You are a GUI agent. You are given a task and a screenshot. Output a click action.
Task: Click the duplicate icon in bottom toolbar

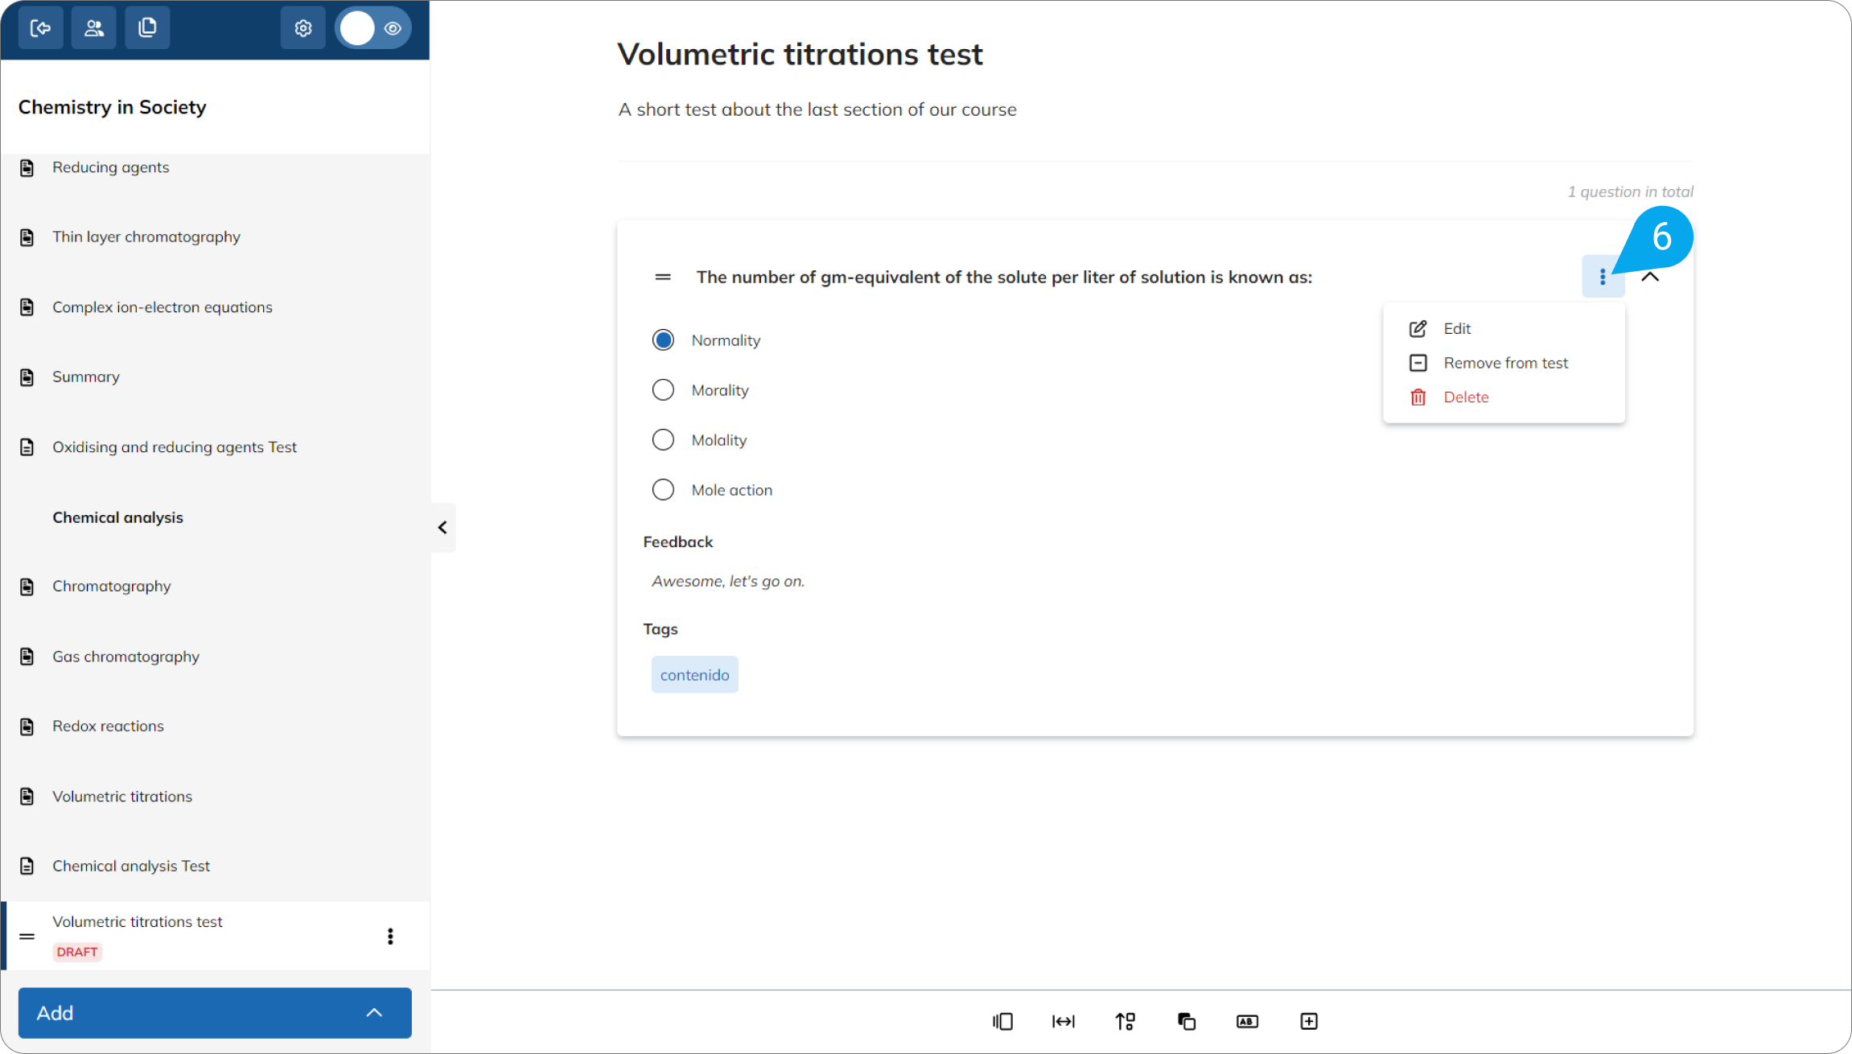click(1186, 1021)
